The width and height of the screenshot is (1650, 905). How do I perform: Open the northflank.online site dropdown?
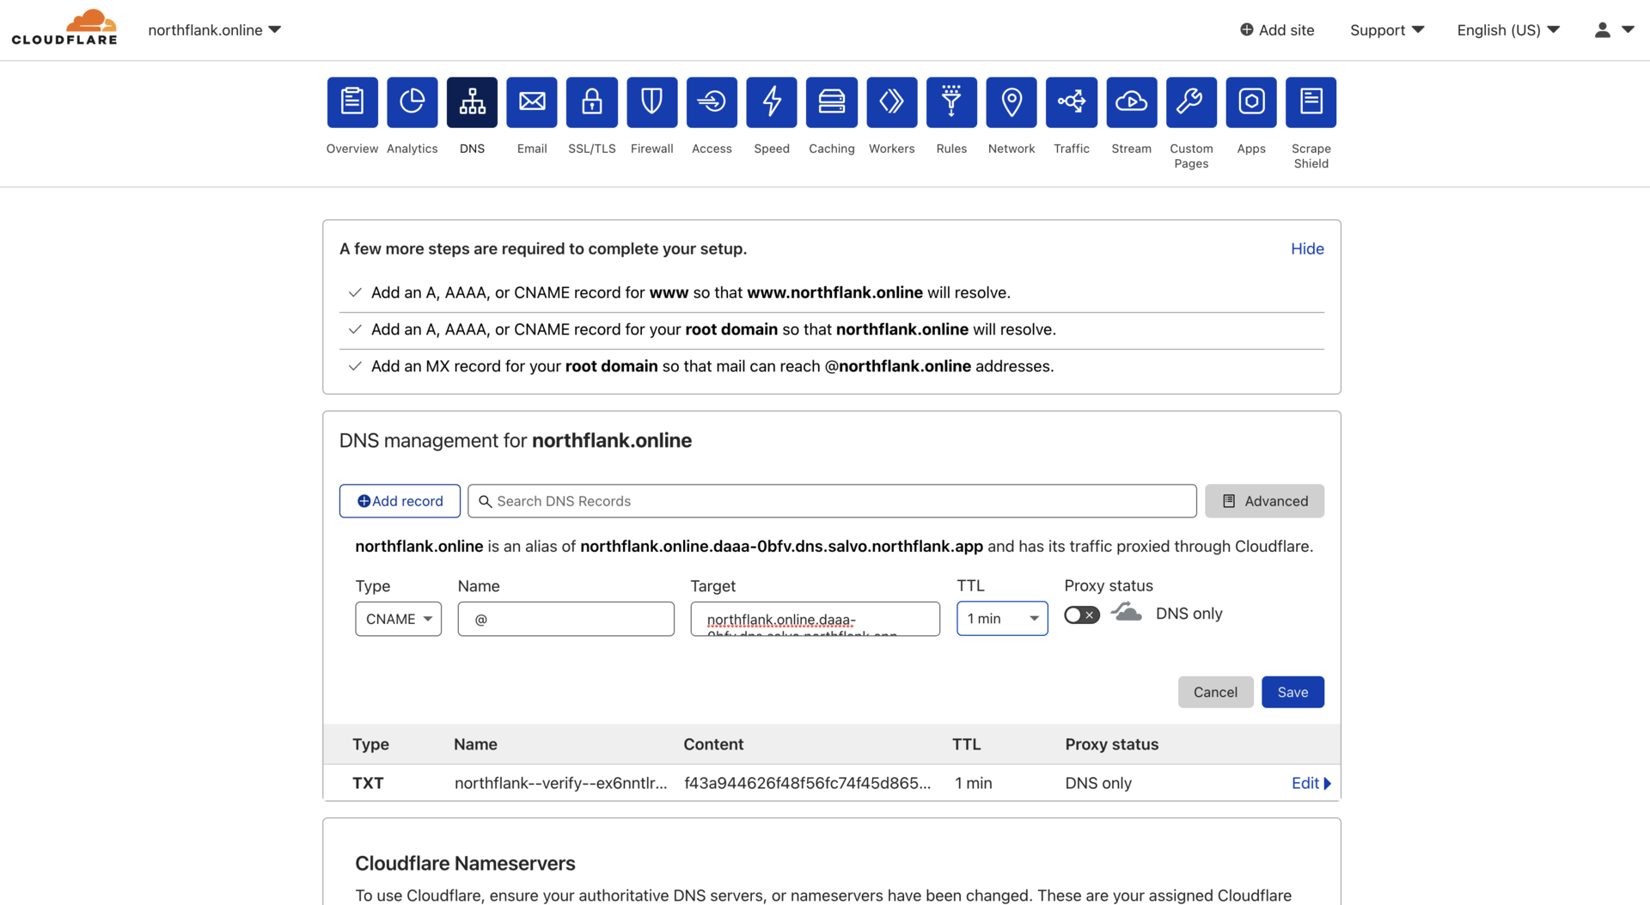click(215, 30)
